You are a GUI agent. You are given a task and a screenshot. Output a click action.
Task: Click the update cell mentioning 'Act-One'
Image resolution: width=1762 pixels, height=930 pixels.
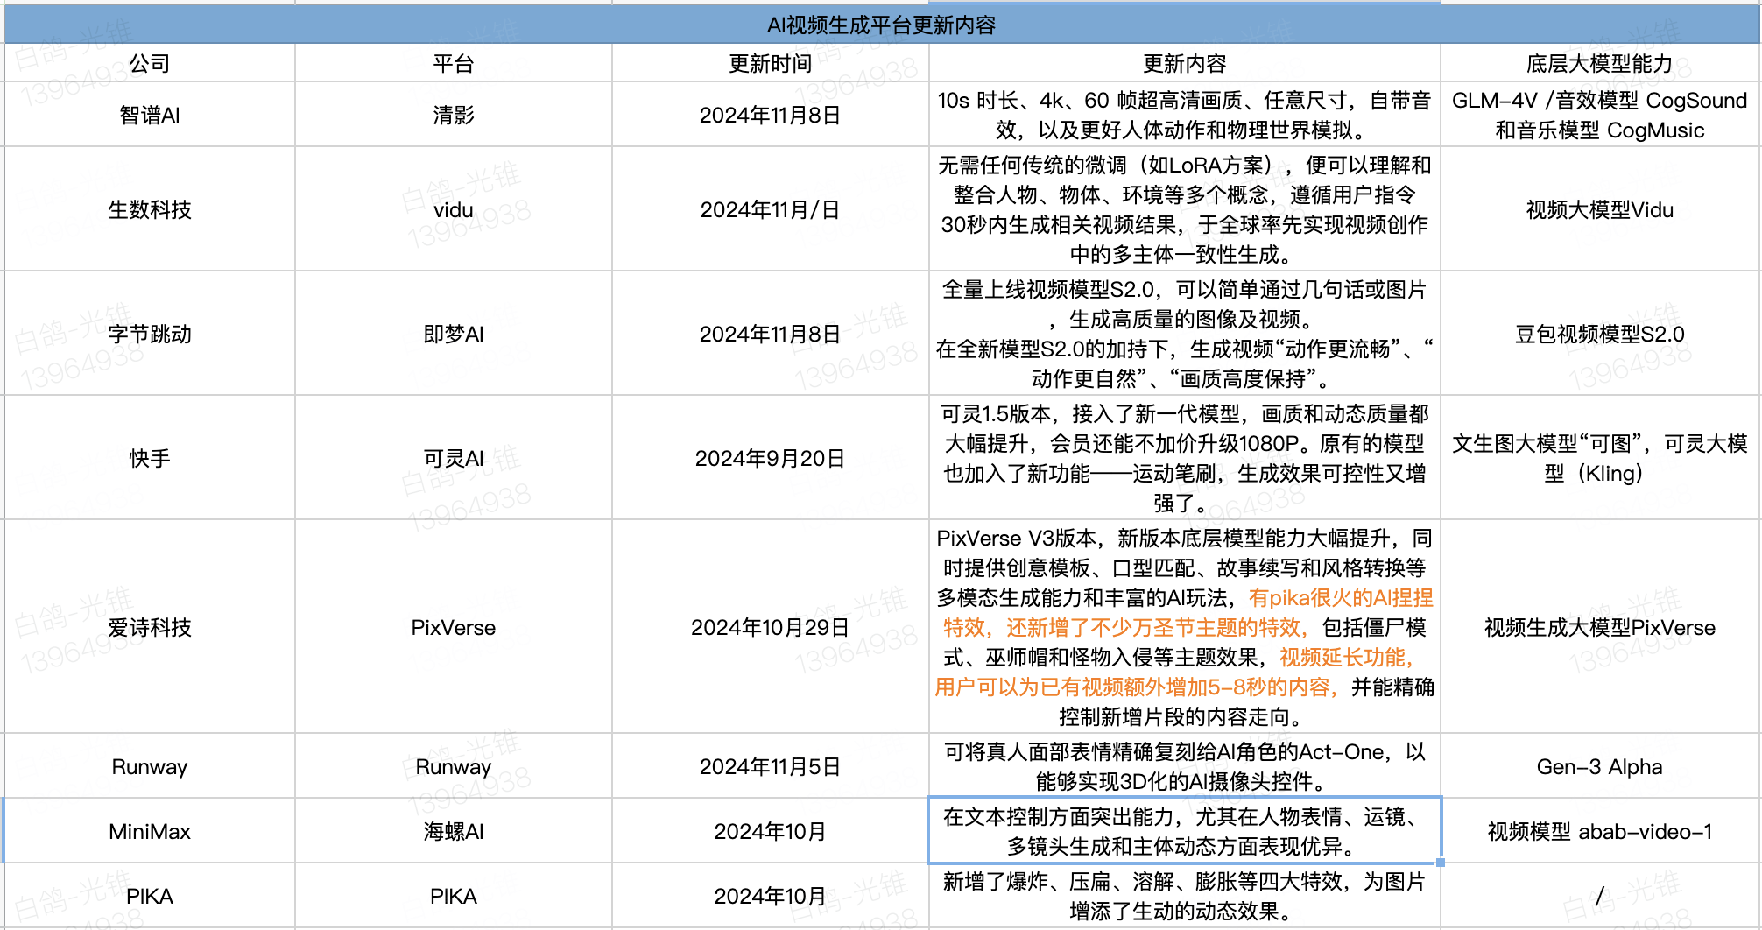click(1185, 766)
